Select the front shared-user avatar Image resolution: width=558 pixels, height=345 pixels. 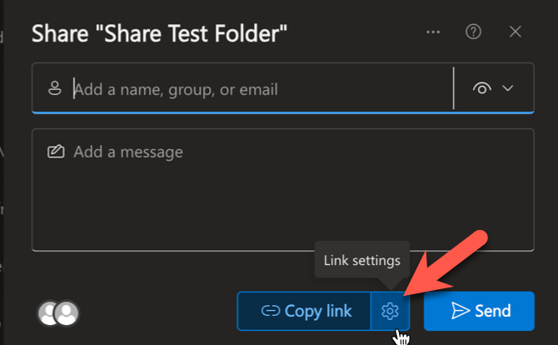click(67, 313)
